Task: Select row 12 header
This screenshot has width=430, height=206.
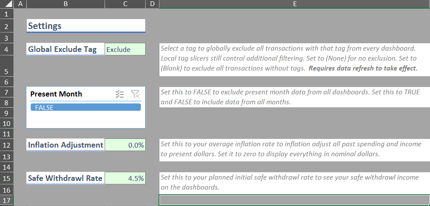Action: pyautogui.click(x=6, y=145)
